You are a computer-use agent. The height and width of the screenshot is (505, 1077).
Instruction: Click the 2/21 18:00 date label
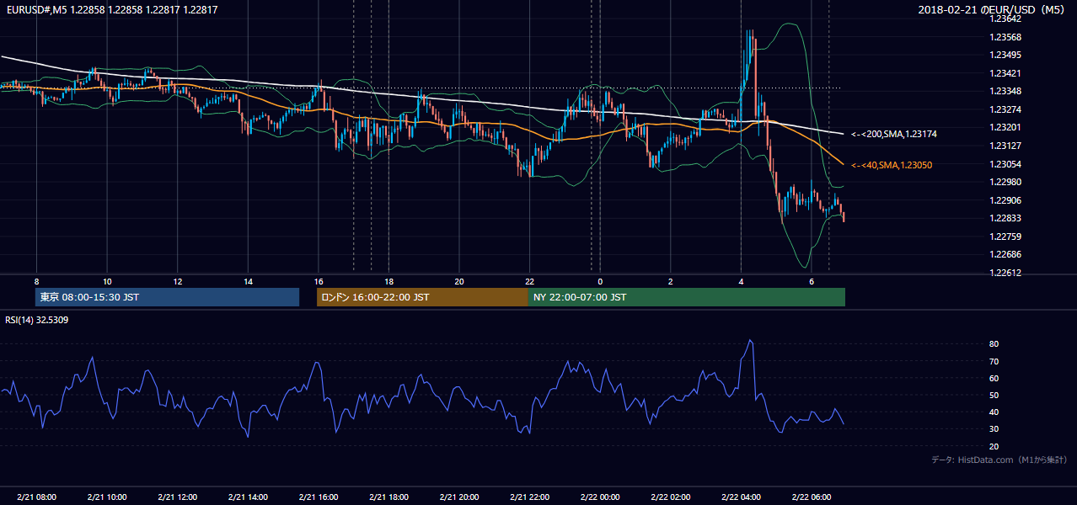coord(388,497)
